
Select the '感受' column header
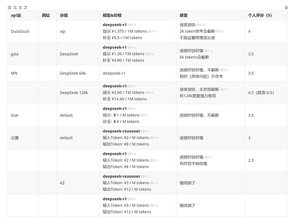[x=184, y=15]
